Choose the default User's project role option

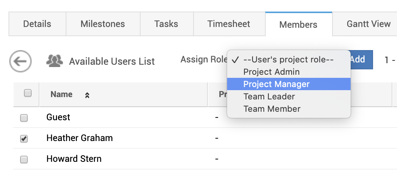click(288, 60)
